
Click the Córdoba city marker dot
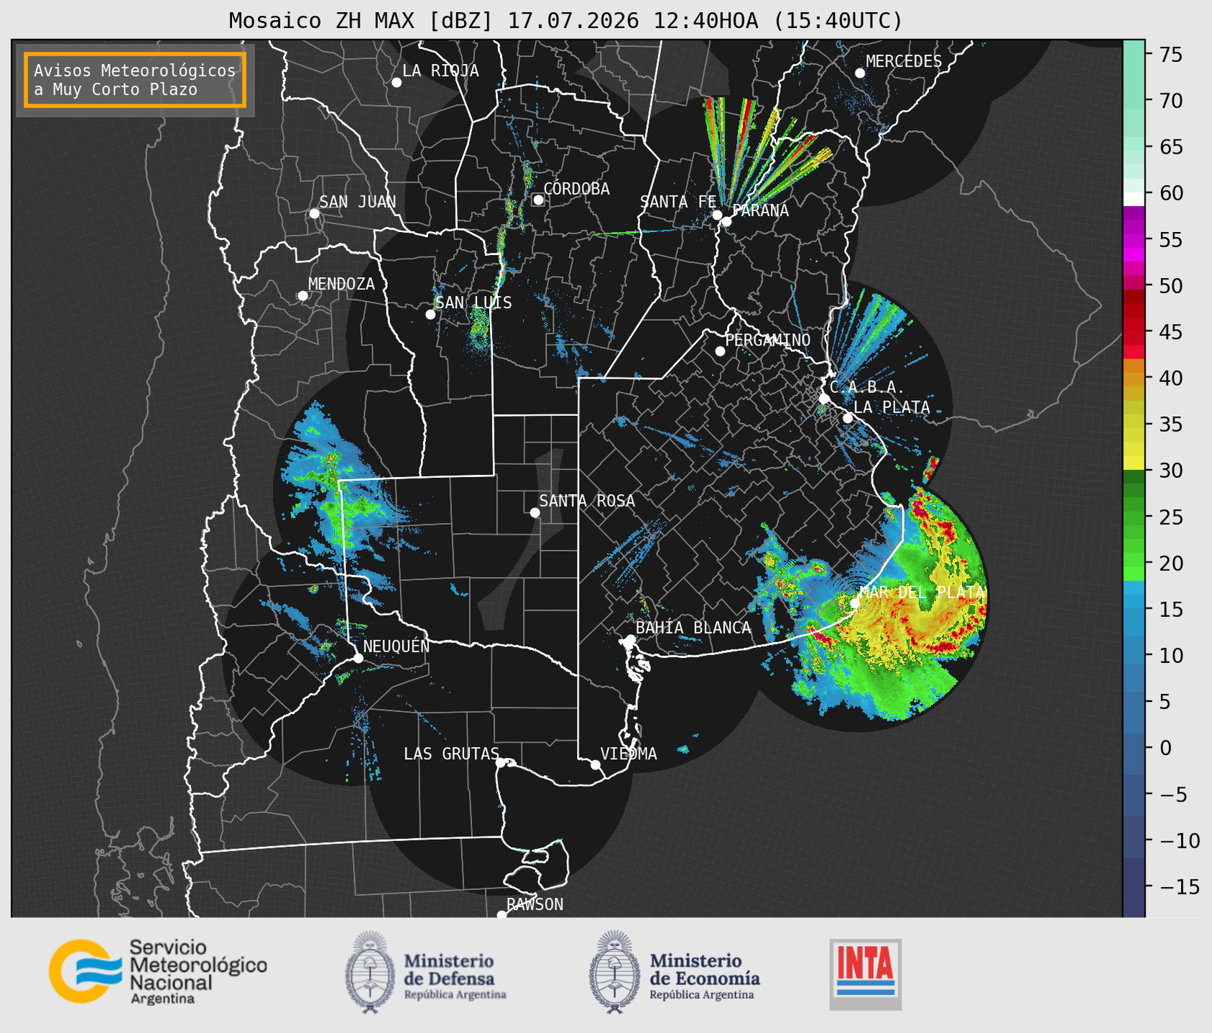(538, 200)
